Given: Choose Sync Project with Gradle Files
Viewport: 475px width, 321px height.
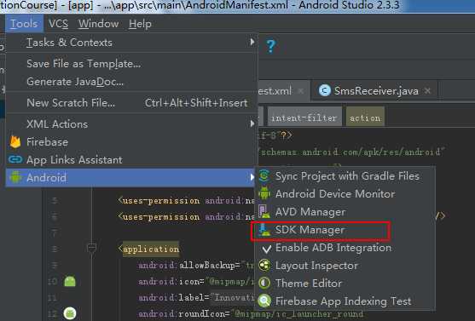Looking at the screenshot, I should coord(345,176).
